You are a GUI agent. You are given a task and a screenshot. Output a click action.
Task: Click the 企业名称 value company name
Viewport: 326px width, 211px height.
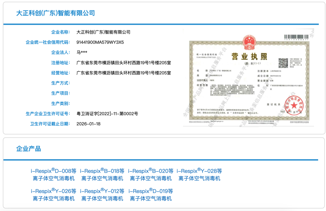coord(103,32)
